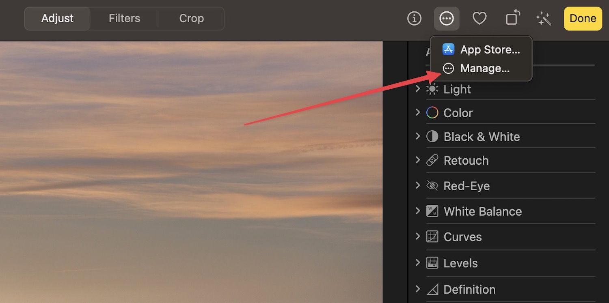This screenshot has width=609, height=303.
Task: Select the White Balance icon
Action: point(432,211)
